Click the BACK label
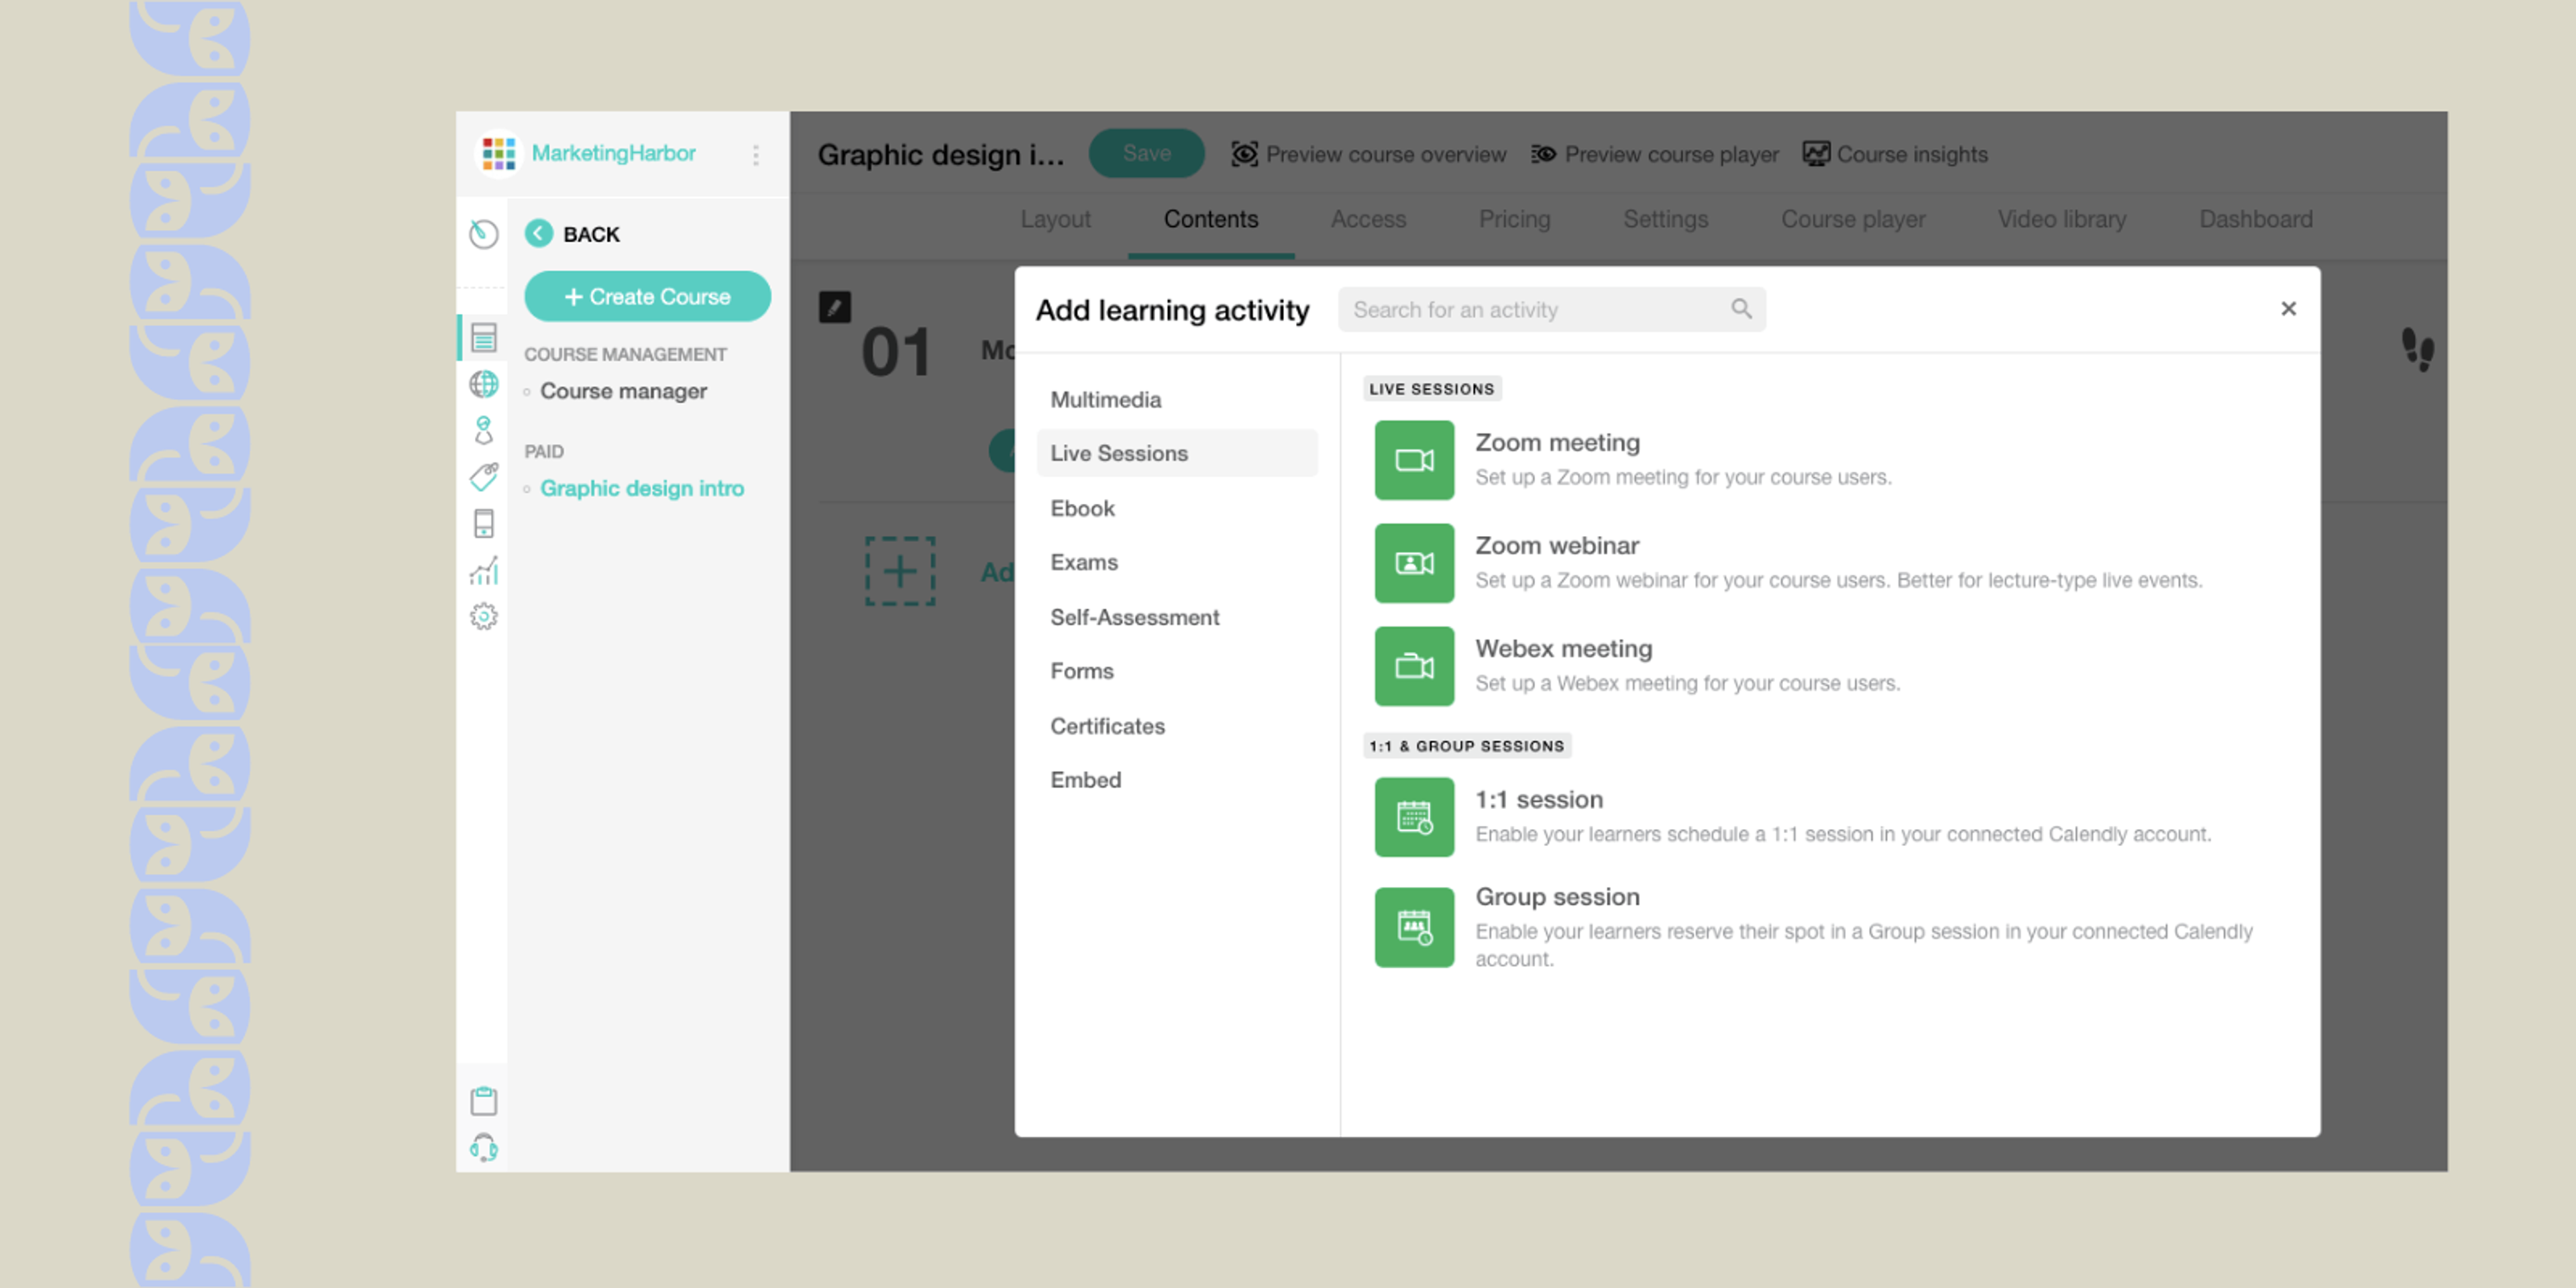The image size is (2576, 1288). pos(591,234)
